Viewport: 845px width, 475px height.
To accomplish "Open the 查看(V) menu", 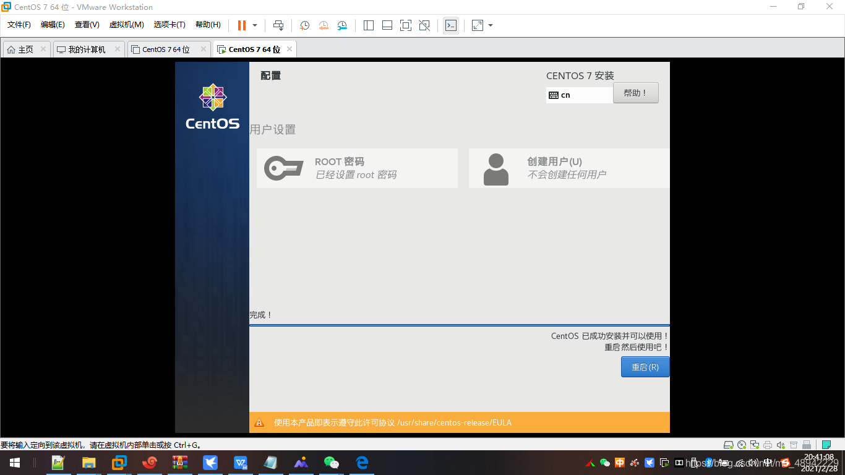I will pyautogui.click(x=87, y=25).
